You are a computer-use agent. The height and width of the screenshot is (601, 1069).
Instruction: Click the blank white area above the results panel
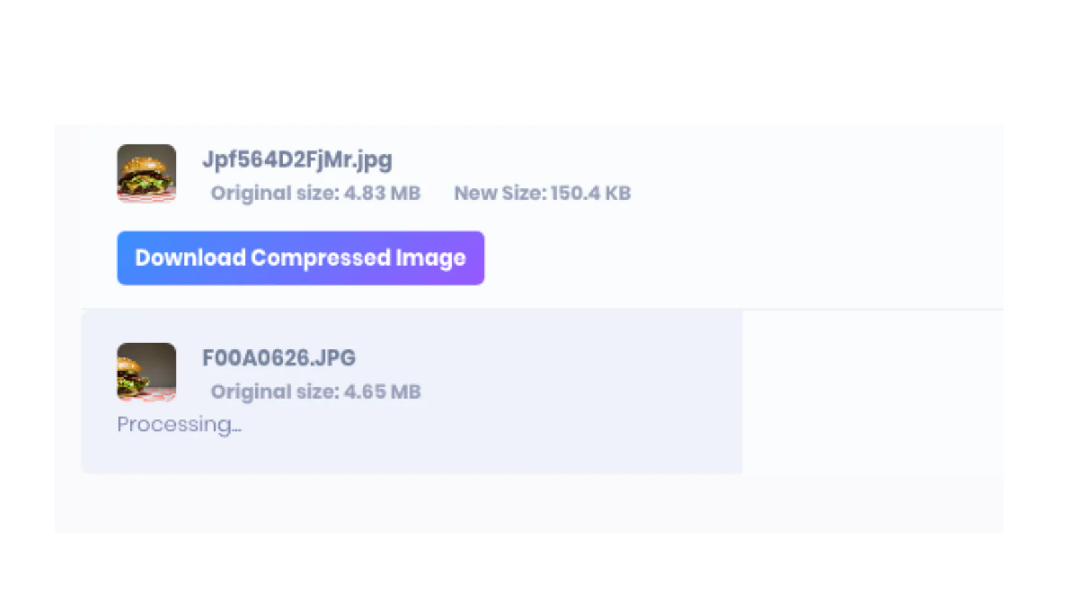[x=534, y=60]
